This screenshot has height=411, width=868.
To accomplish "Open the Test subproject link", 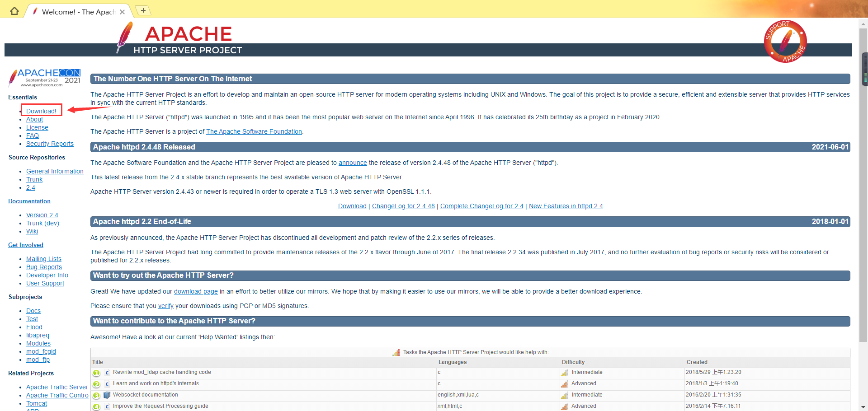I will [32, 319].
